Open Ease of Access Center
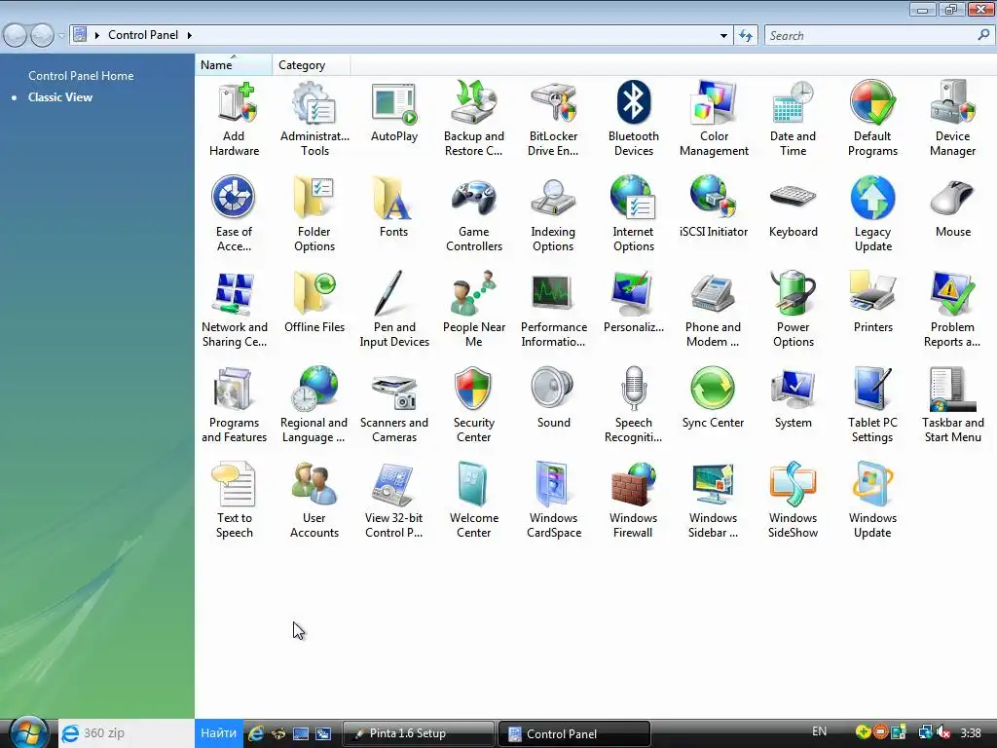The image size is (997, 748). [x=234, y=213]
